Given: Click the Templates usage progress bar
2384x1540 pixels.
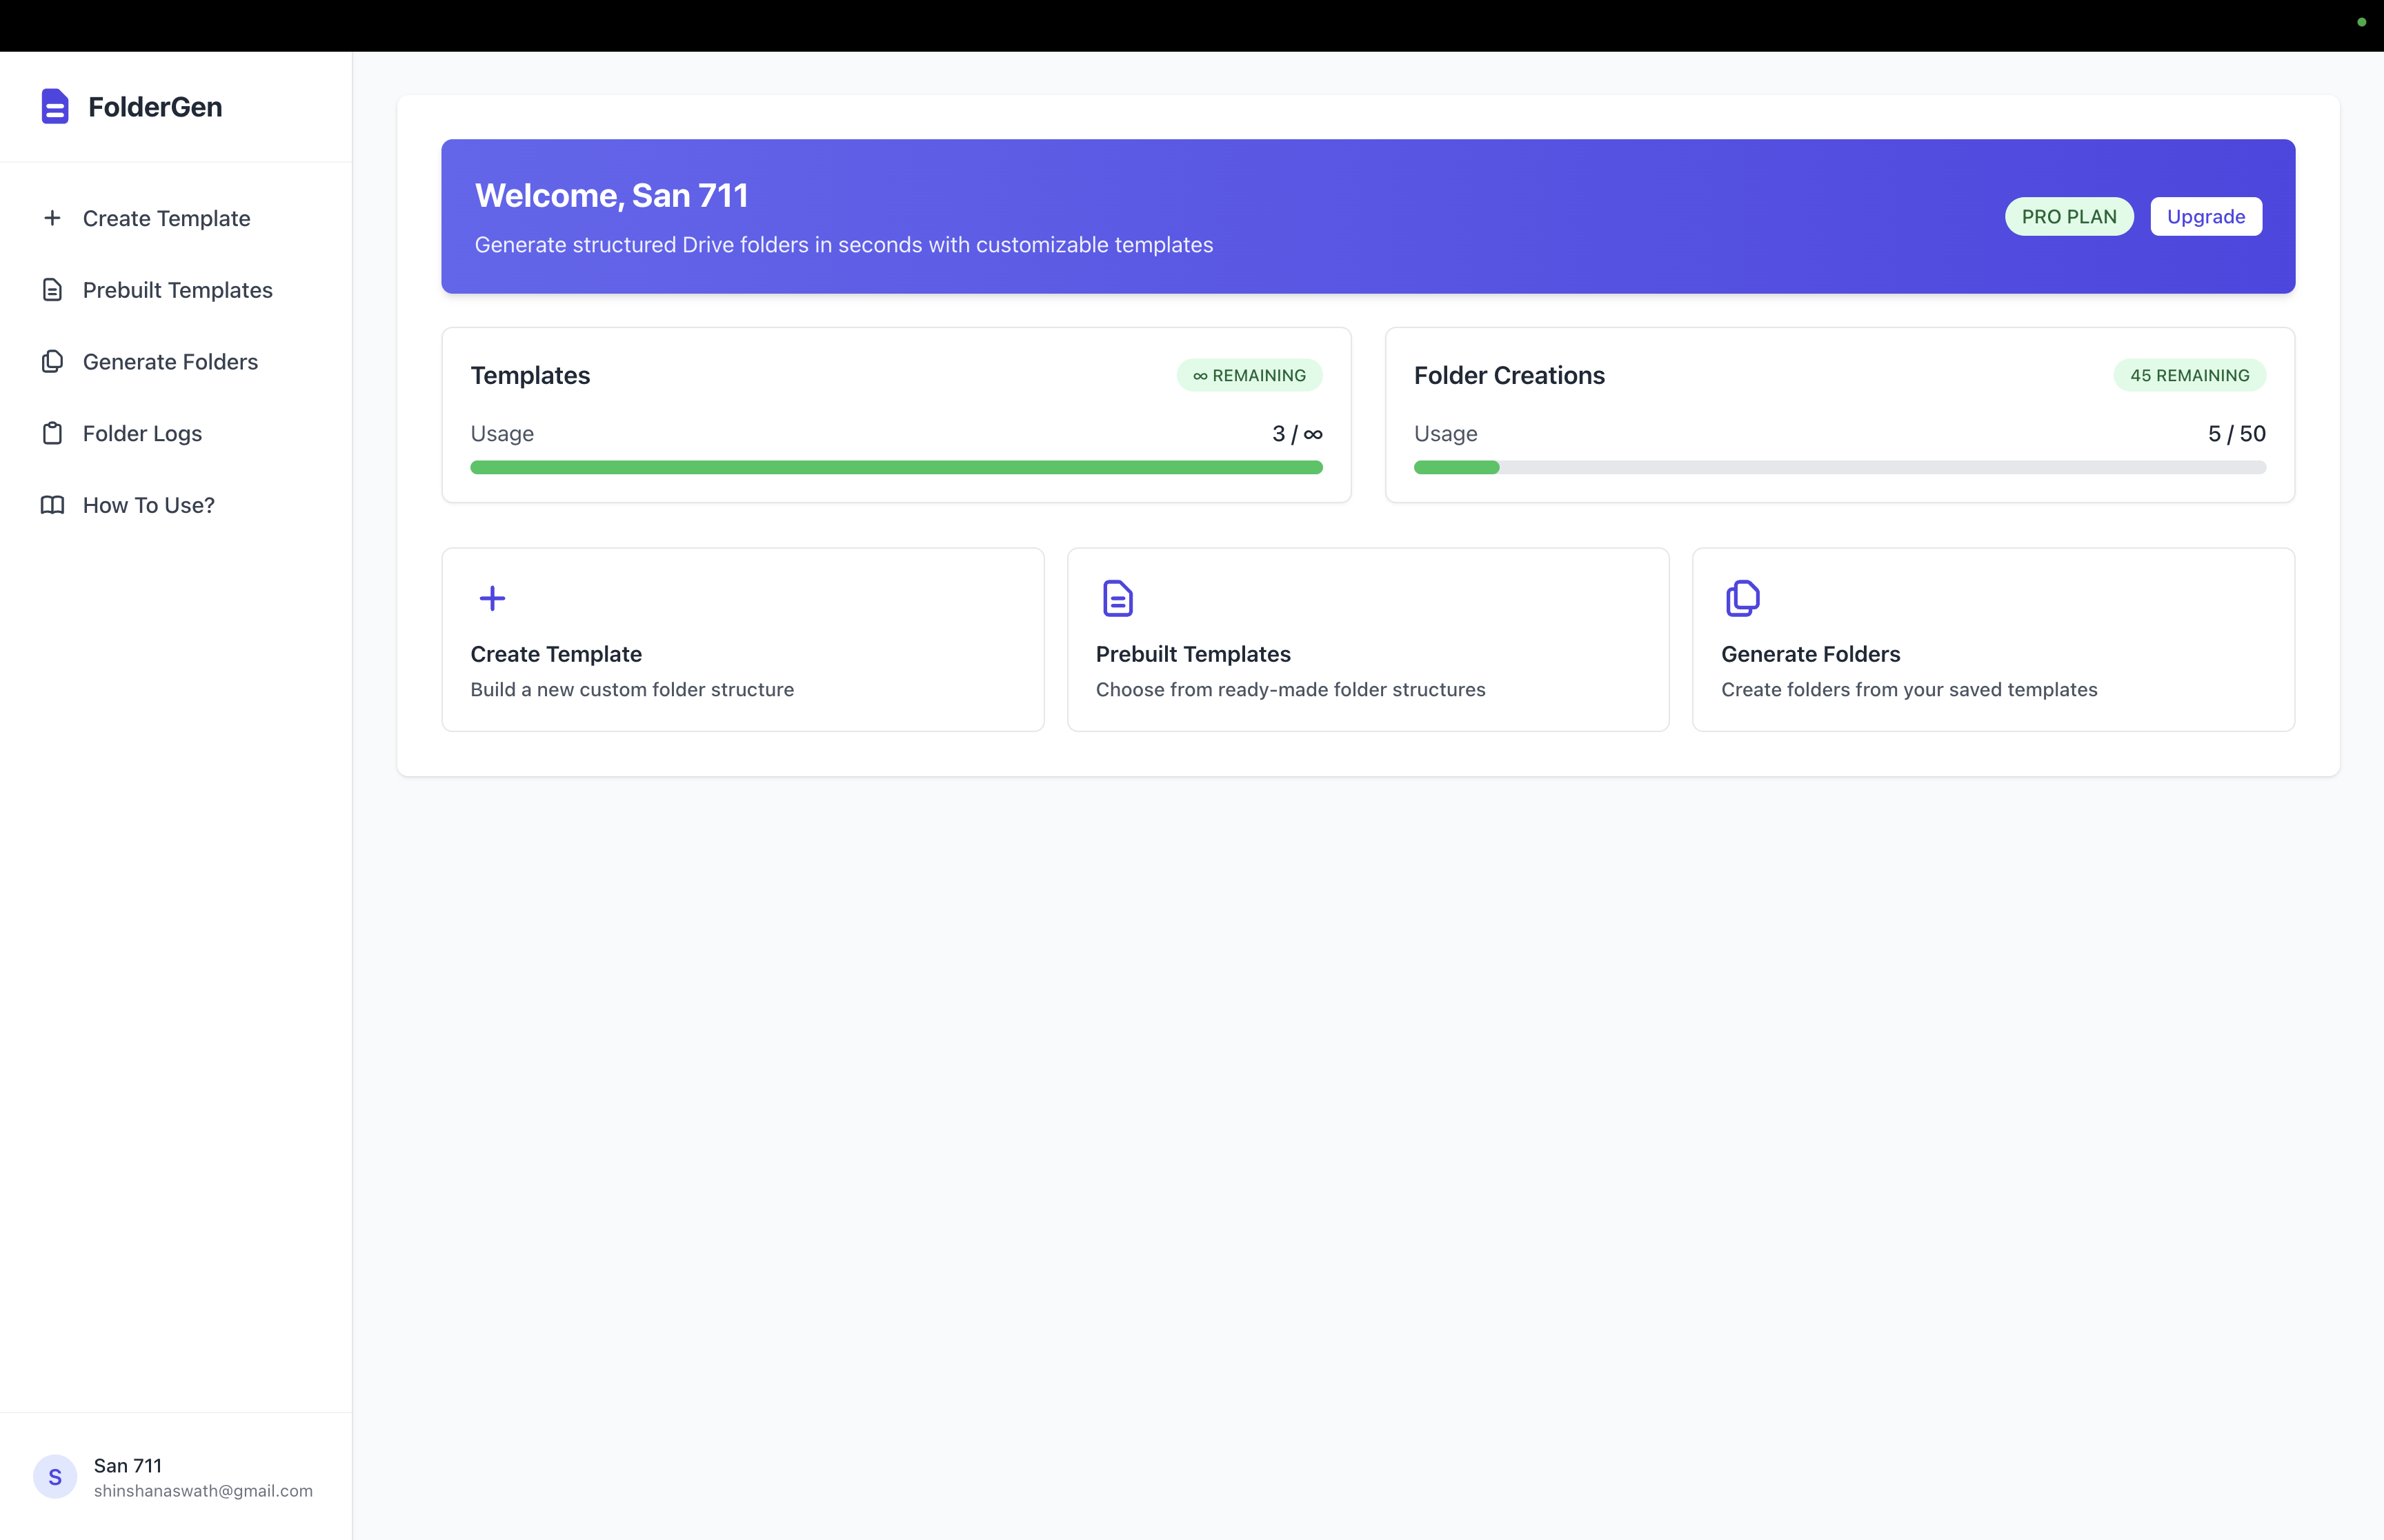Looking at the screenshot, I should click(895, 467).
